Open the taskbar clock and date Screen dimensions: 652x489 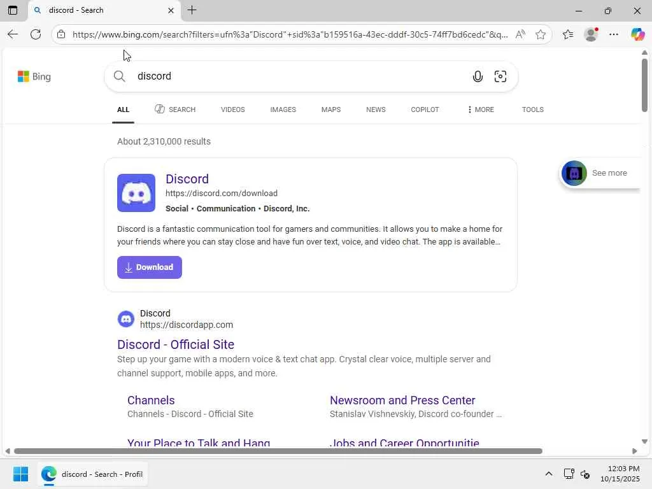[x=620, y=474]
